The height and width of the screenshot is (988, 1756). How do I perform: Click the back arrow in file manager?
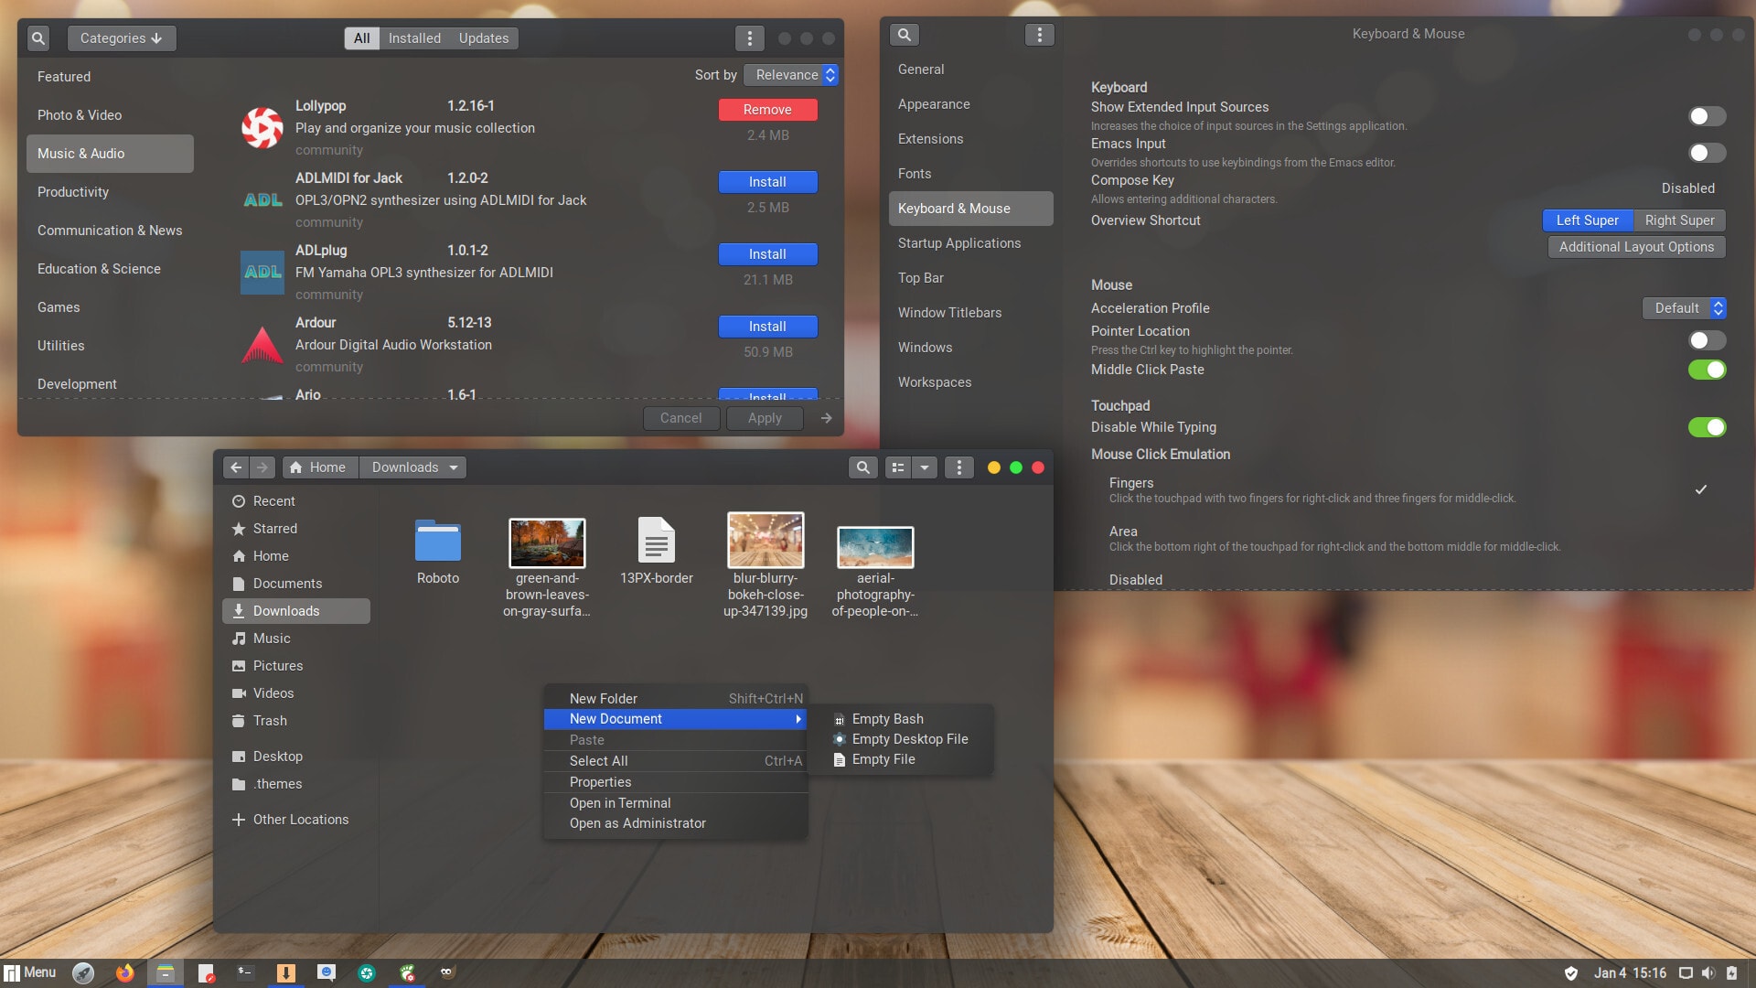236,467
